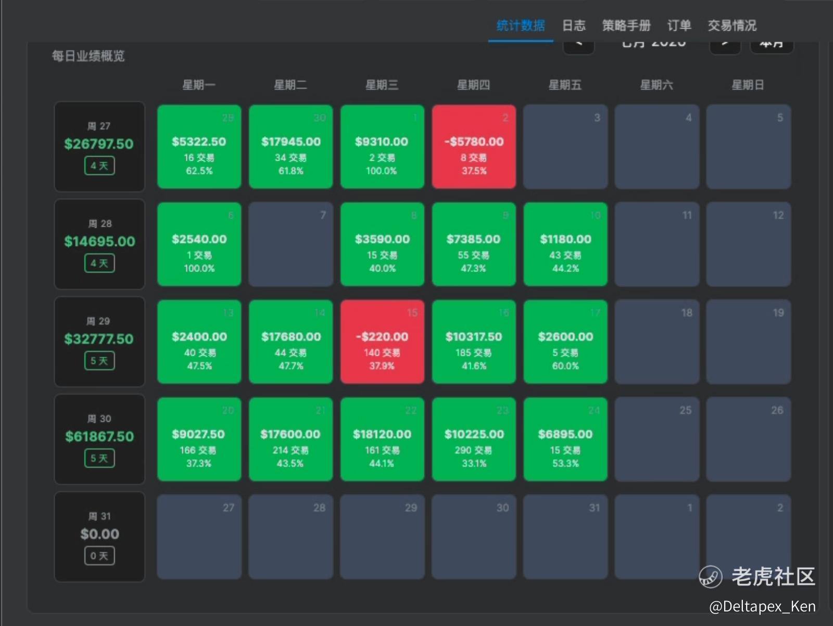Open the week 30 summary card $61867.50
Image resolution: width=833 pixels, height=626 pixels.
point(99,439)
